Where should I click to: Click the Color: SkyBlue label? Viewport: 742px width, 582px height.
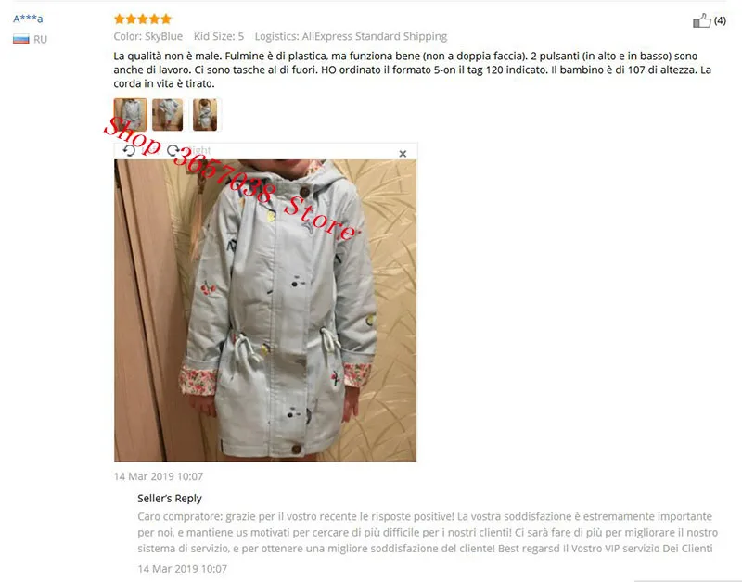[148, 36]
